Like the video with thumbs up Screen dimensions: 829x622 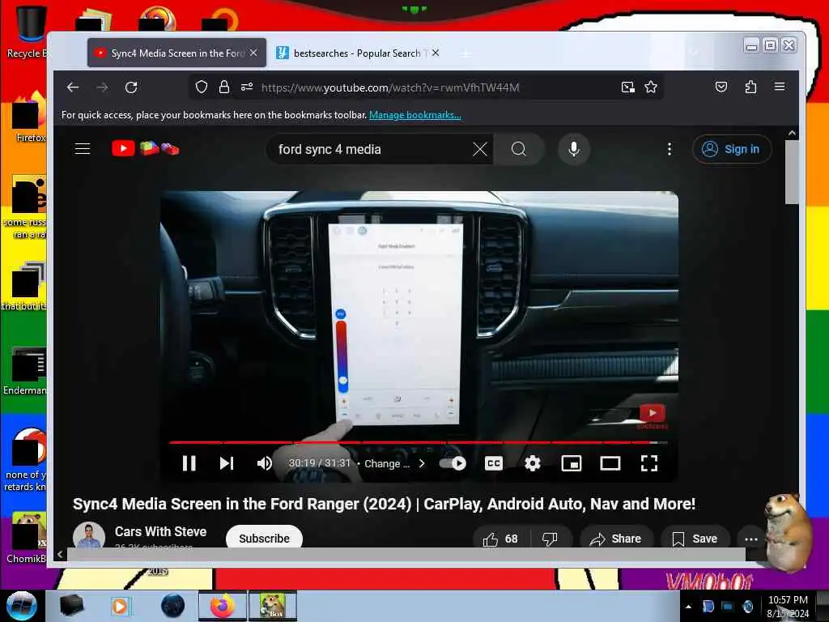click(x=500, y=539)
